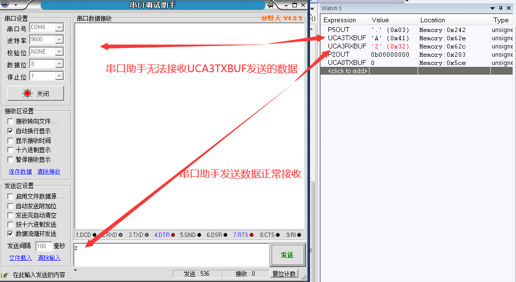Enable 十六进制显示 checkbox

click(10, 150)
